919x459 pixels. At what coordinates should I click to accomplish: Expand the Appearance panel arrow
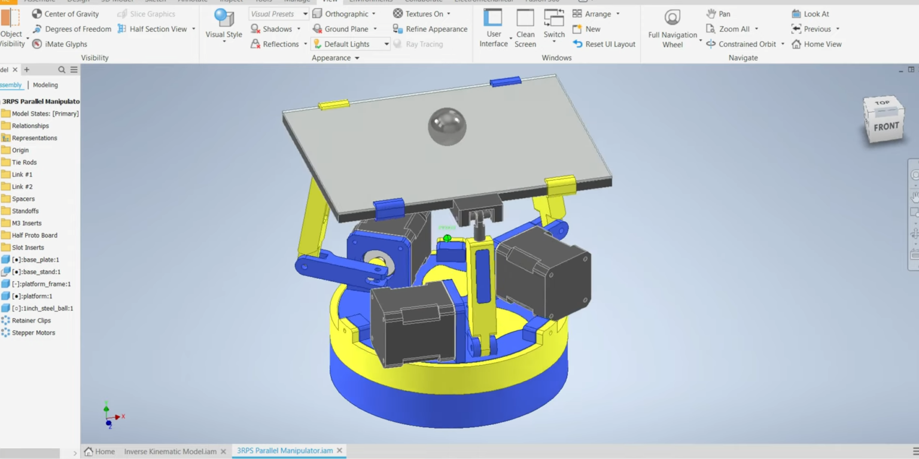pyautogui.click(x=357, y=58)
